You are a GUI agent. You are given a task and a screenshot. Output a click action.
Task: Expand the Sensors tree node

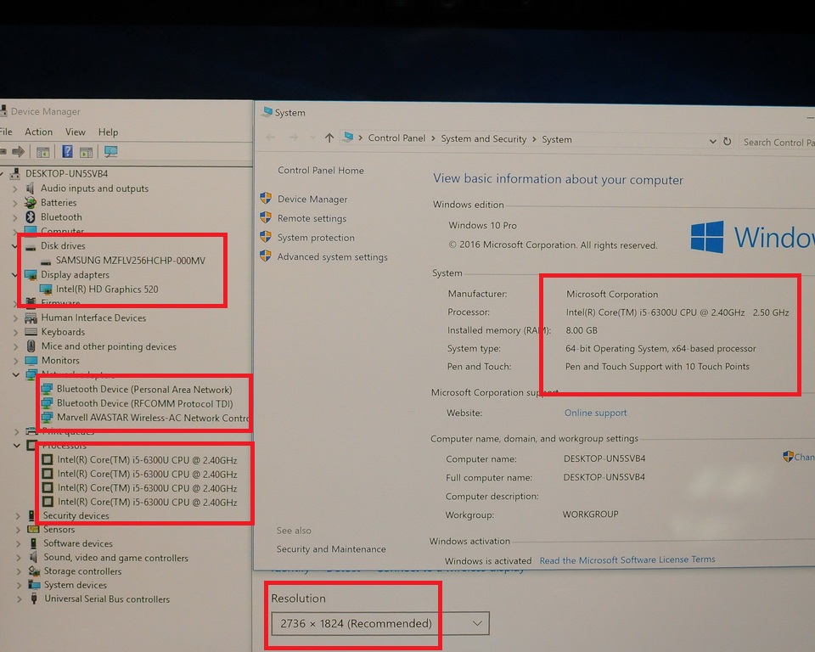pyautogui.click(x=18, y=529)
